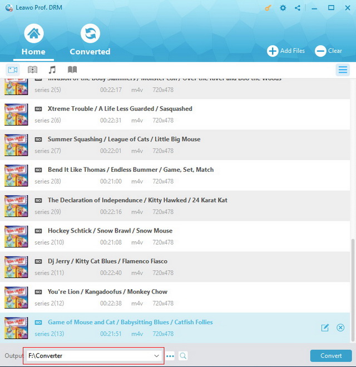Click the share icon in title bar
Image resolution: width=356 pixels, height=367 pixels.
point(298,8)
